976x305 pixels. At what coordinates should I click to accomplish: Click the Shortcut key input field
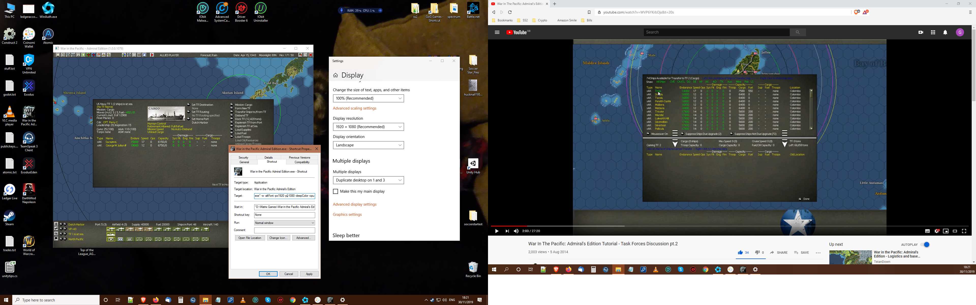[284, 215]
